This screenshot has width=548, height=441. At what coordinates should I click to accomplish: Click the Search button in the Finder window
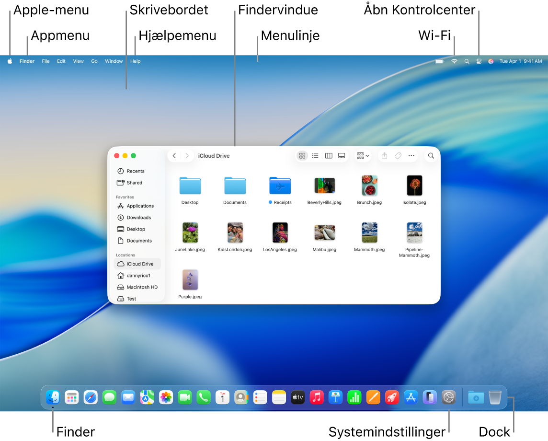point(430,155)
